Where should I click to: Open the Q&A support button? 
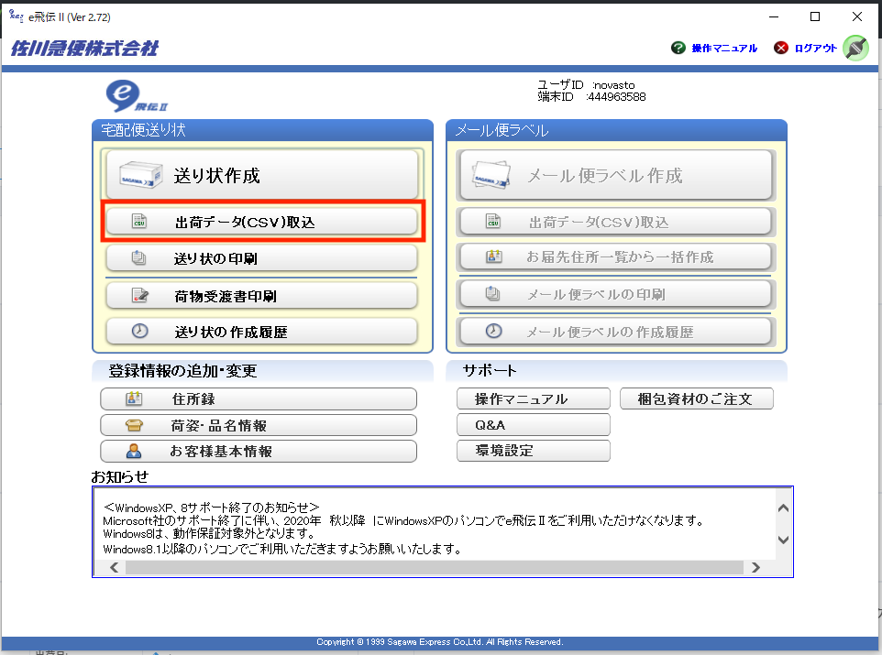tap(534, 425)
